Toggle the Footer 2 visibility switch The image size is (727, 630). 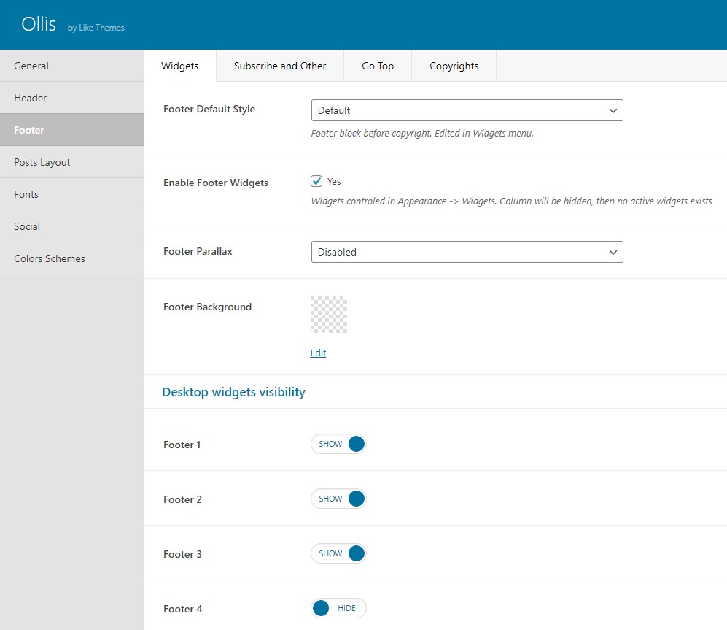[338, 499]
